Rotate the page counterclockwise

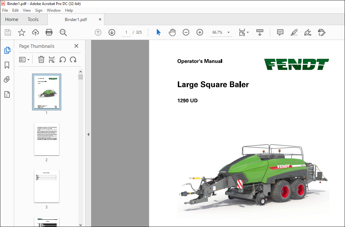pos(63,59)
